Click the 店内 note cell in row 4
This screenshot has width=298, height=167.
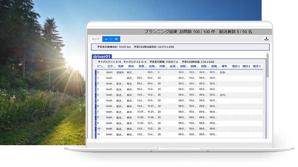click(224, 95)
